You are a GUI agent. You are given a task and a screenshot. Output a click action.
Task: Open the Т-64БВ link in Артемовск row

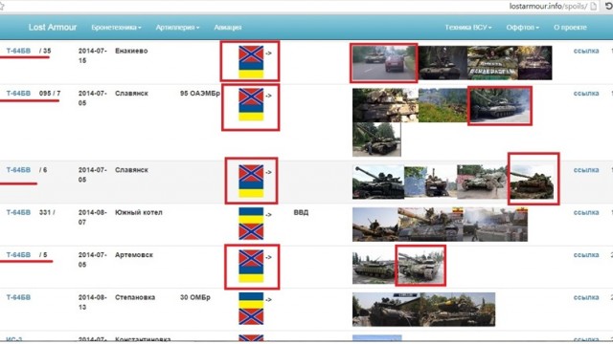click(x=18, y=255)
